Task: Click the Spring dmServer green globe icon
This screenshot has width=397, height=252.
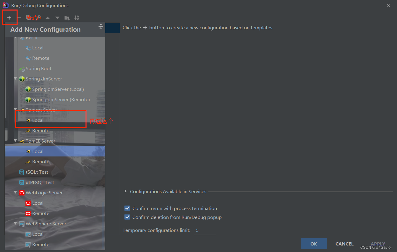Action: (x=22, y=79)
